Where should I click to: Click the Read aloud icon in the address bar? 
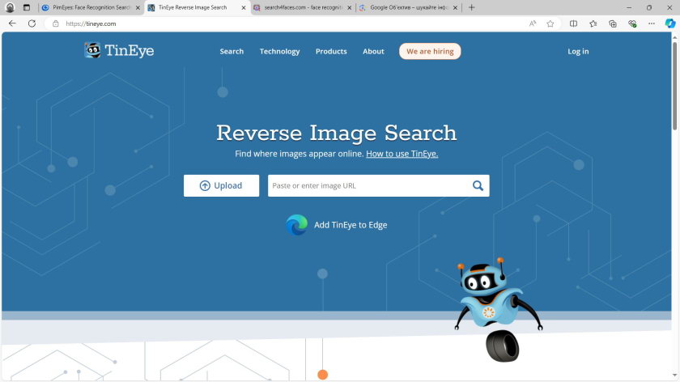(x=533, y=23)
